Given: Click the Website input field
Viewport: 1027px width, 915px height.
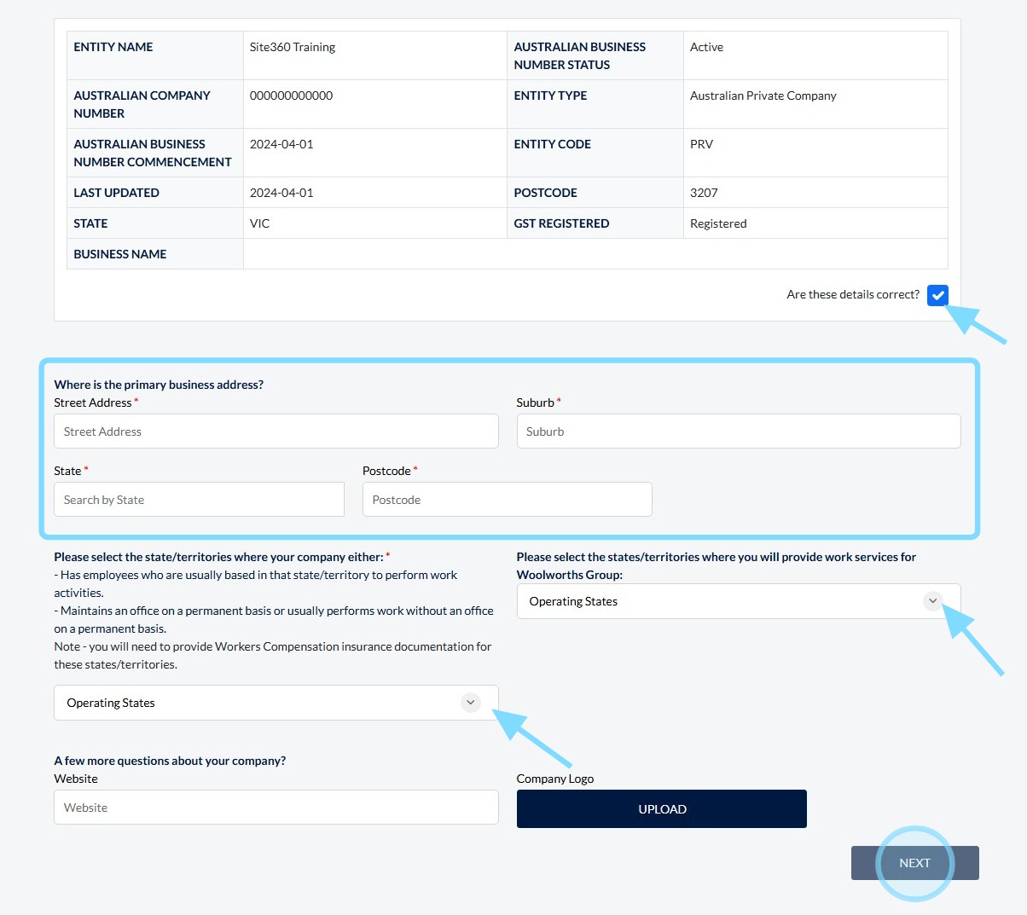Looking at the screenshot, I should tap(276, 808).
